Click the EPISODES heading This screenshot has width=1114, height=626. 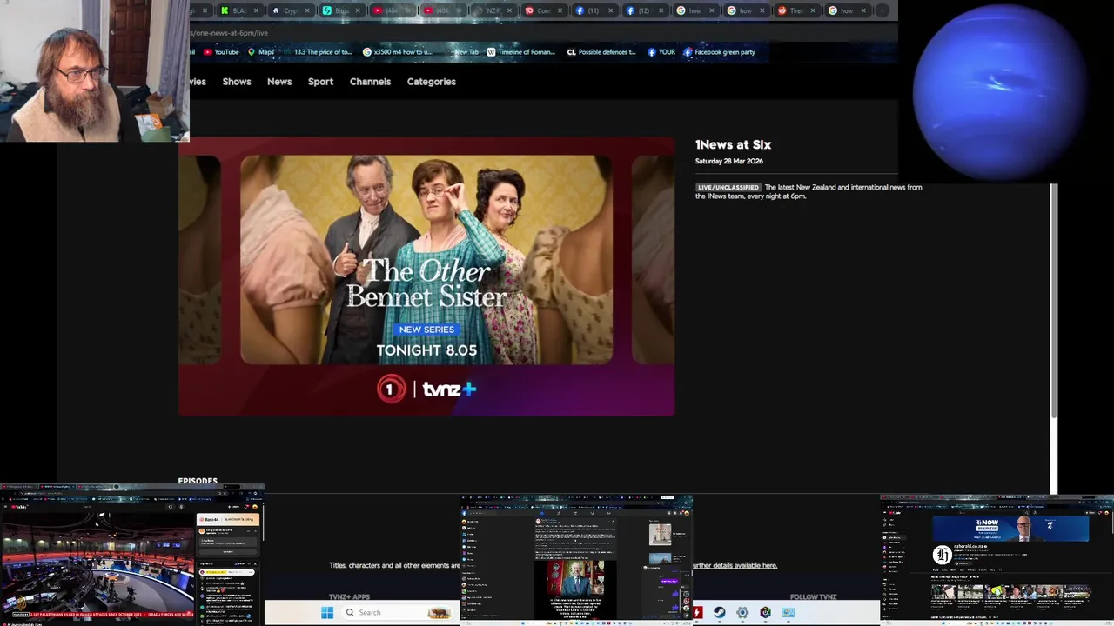[x=198, y=481]
